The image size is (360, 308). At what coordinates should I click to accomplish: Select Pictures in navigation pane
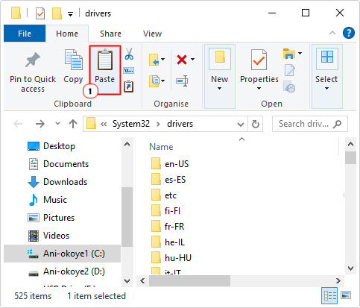[51, 218]
